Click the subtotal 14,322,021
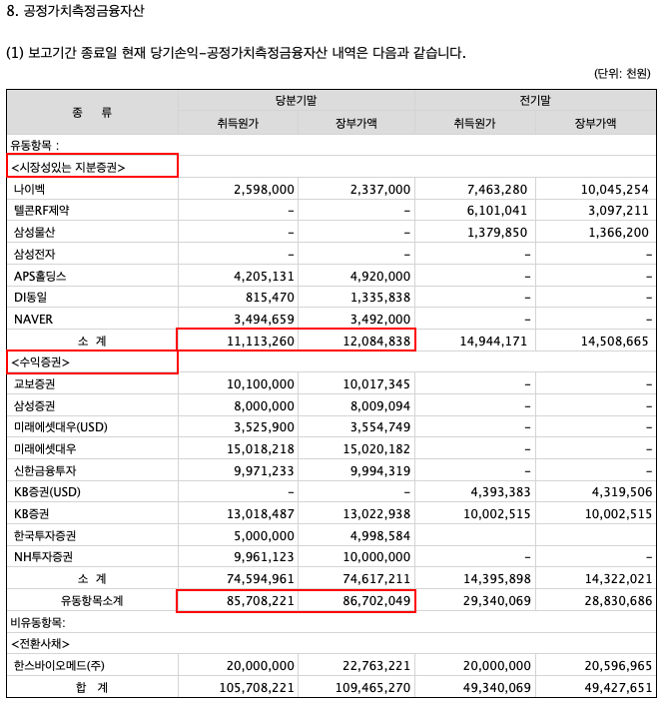The width and height of the screenshot is (666, 704). pyautogui.click(x=618, y=579)
